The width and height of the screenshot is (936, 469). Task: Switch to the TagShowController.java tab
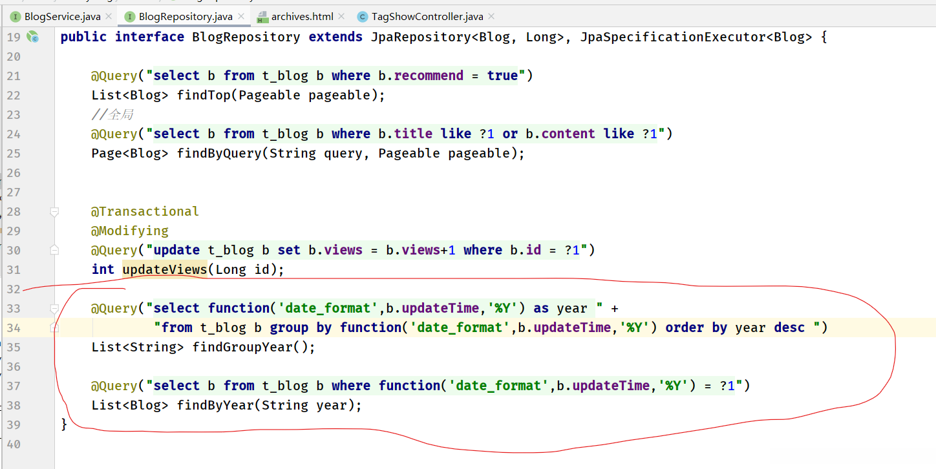[426, 17]
